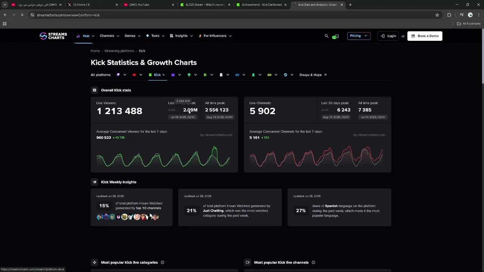
Task: Open the Douyu & Huya external link
Action: point(313,75)
